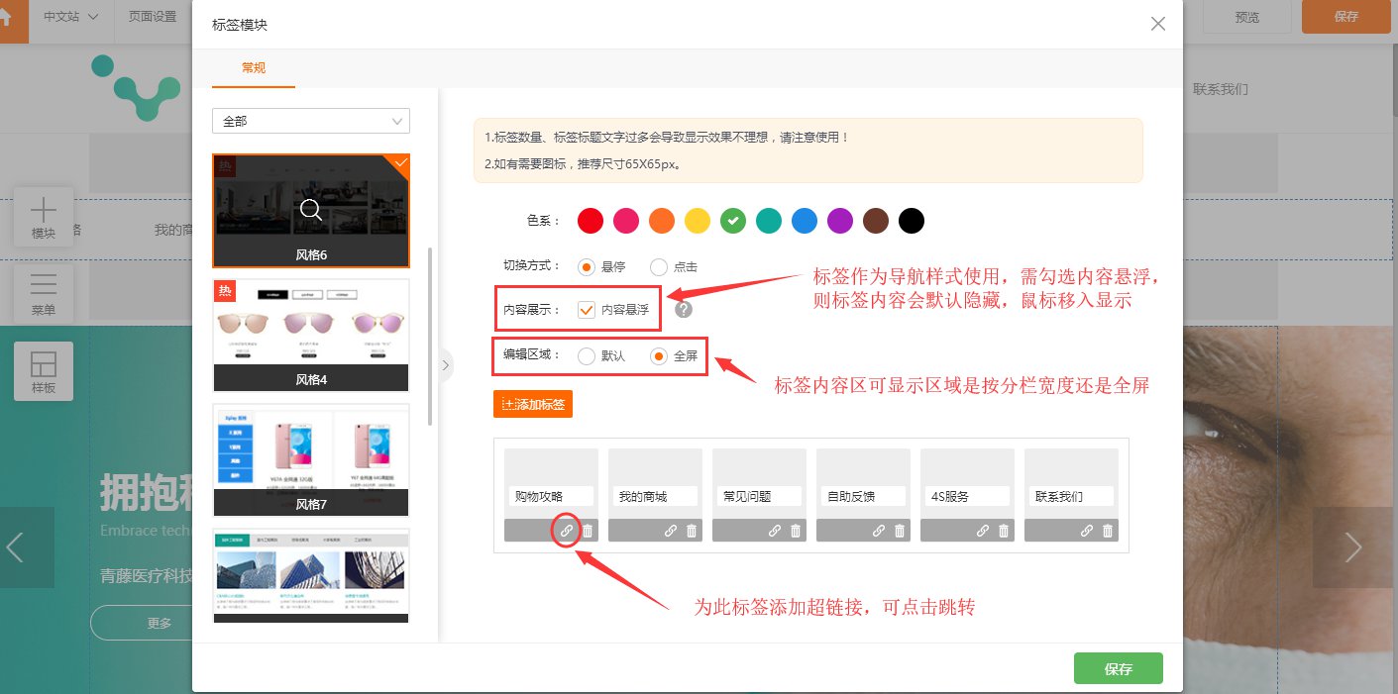The height and width of the screenshot is (694, 1398).
Task: Expand the 中文站 site dropdown
Action: pyautogui.click(x=71, y=17)
